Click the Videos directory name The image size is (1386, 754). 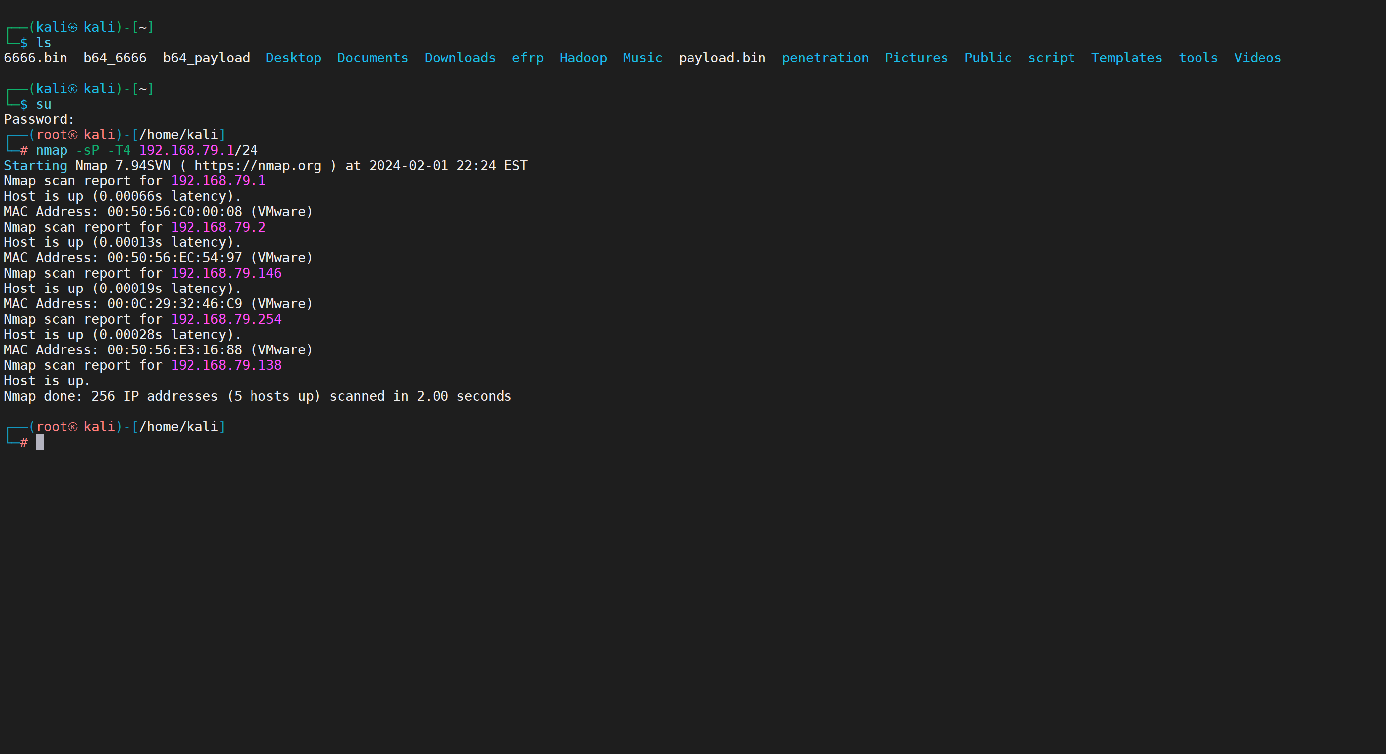pos(1258,58)
